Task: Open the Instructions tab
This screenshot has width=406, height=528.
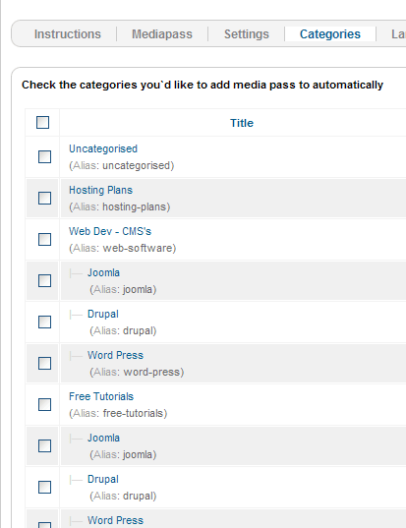Action: [x=67, y=34]
